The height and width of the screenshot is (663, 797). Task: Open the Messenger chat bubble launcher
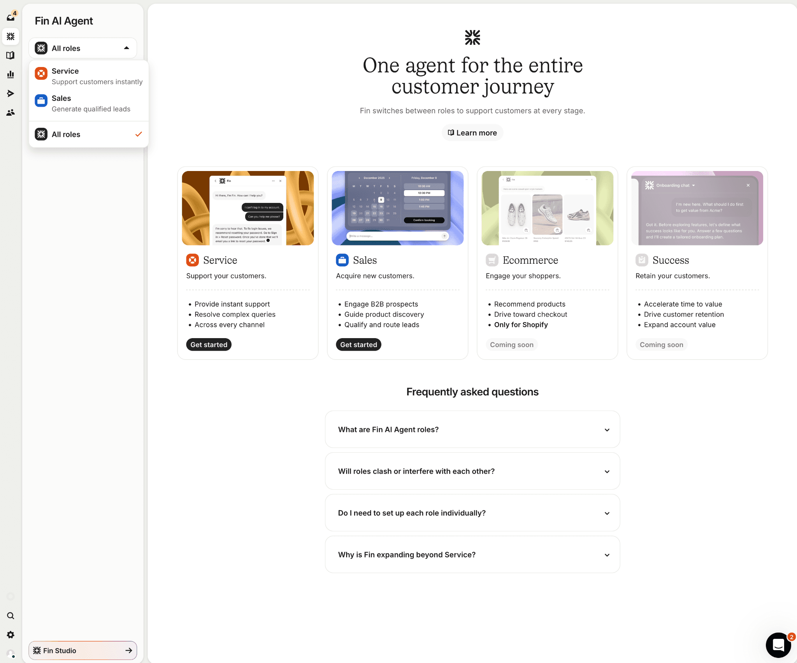point(778,645)
